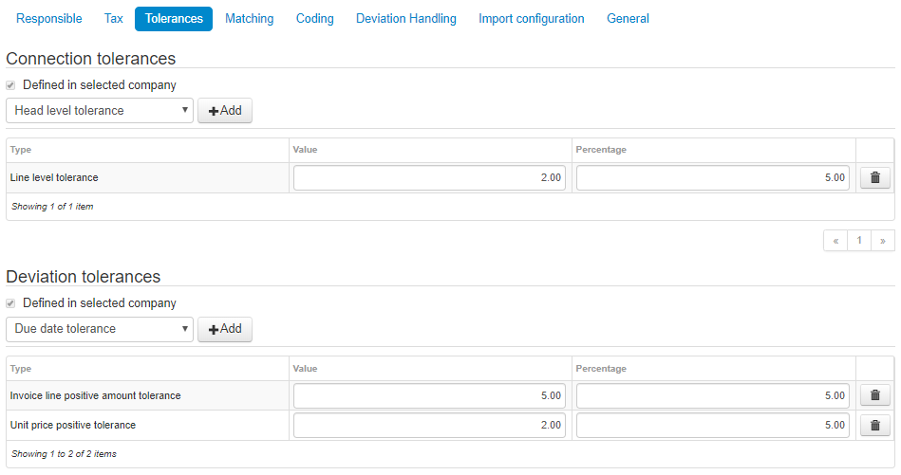
Task: Click Unit price positive tolerance text
Action: 73,425
